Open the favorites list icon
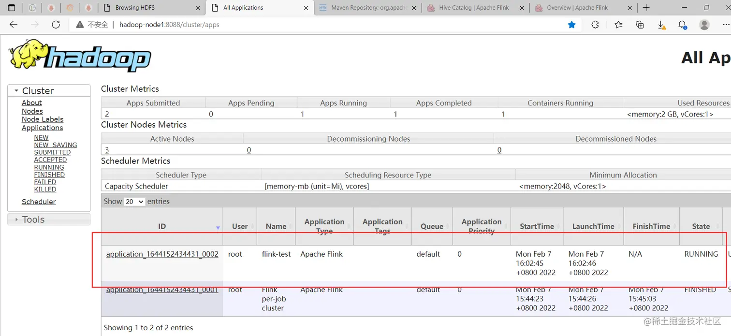The height and width of the screenshot is (336, 731). point(618,25)
